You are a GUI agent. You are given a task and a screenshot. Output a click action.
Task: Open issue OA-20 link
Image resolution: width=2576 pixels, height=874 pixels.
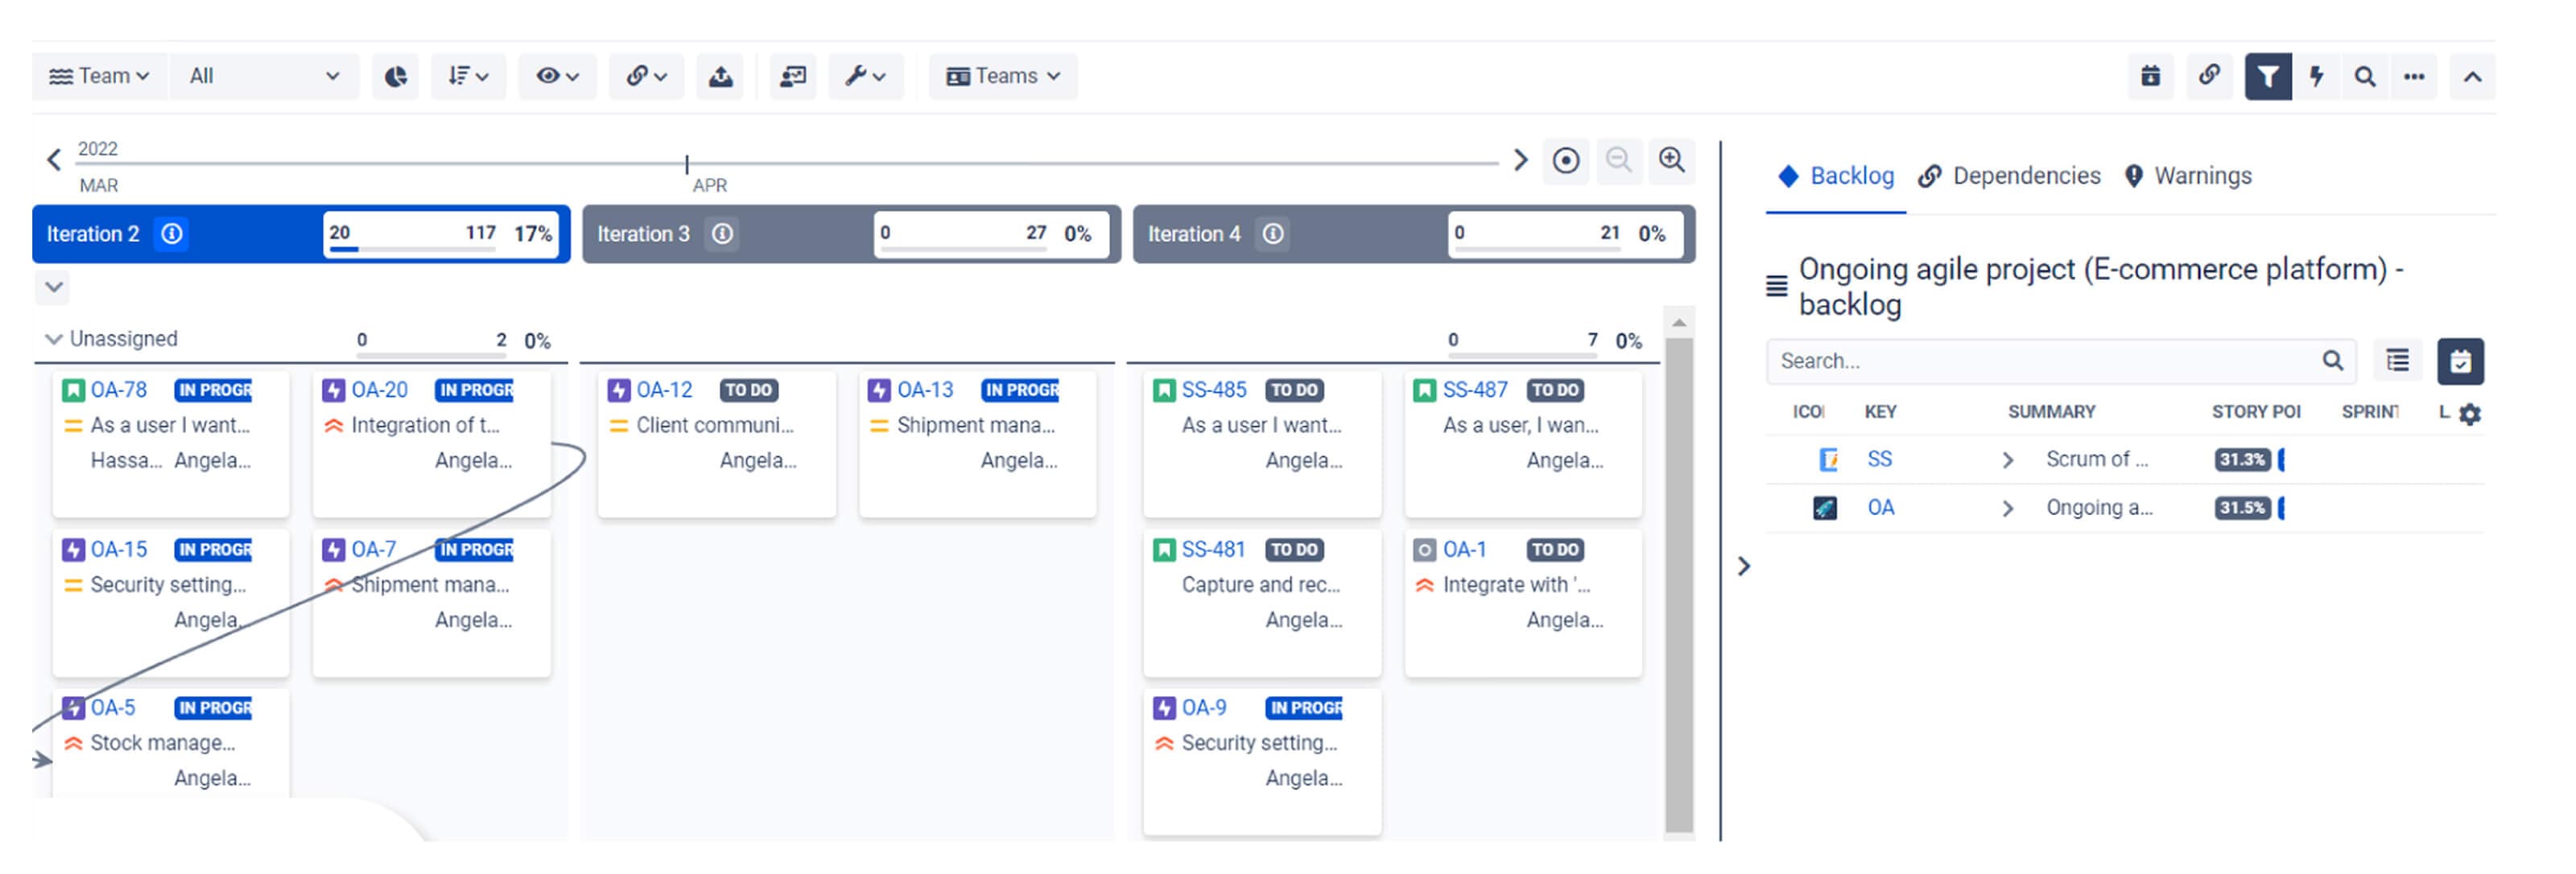379,390
